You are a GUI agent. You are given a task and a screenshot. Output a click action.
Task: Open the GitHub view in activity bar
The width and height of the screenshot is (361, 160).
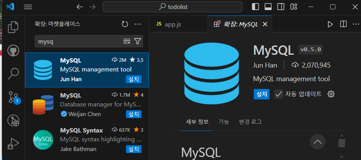[x=13, y=50]
